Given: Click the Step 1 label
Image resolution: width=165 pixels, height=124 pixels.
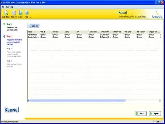Looking at the screenshot, I should tap(9, 24).
